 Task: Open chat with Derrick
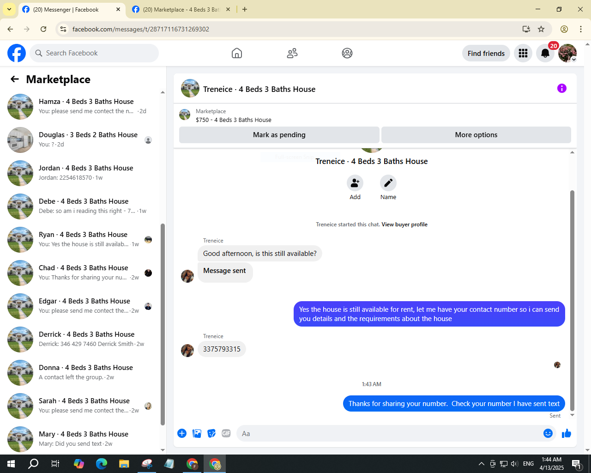click(x=83, y=340)
